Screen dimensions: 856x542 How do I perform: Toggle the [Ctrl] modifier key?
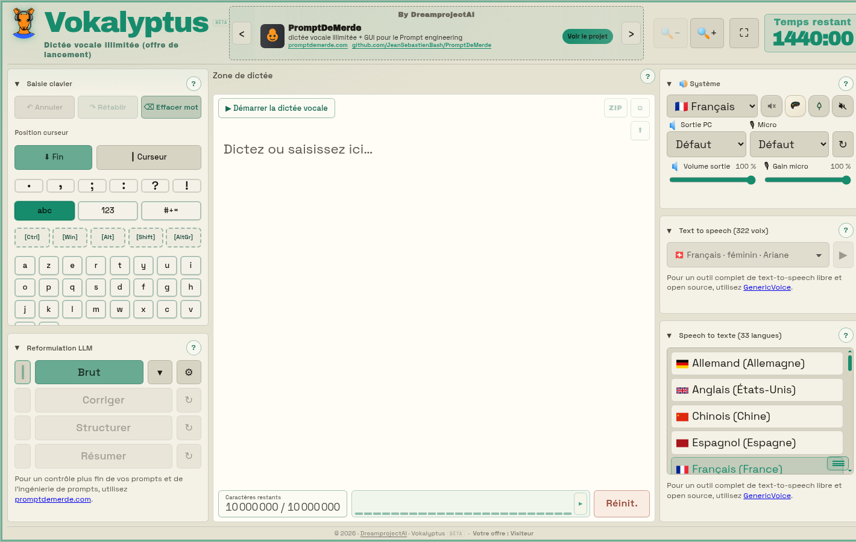tap(32, 237)
